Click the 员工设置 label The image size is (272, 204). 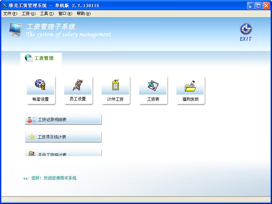78,99
